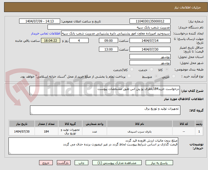Click the چاپ print button
This screenshot has width=208, height=170.
point(81,163)
